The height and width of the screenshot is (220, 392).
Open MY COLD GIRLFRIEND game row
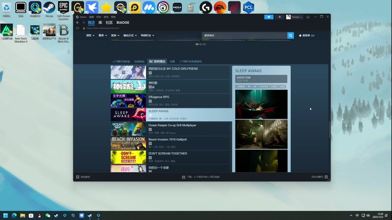coord(170,72)
